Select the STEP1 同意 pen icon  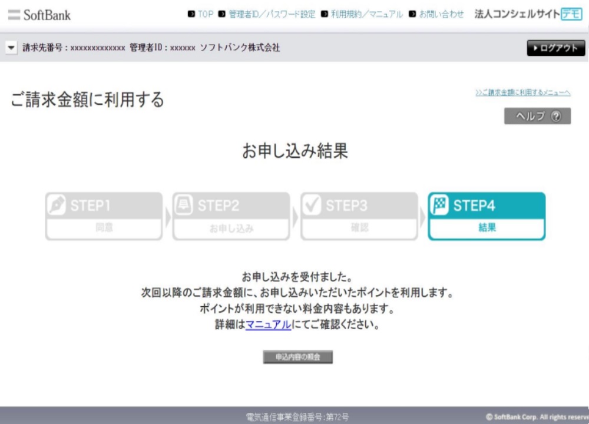click(x=57, y=206)
